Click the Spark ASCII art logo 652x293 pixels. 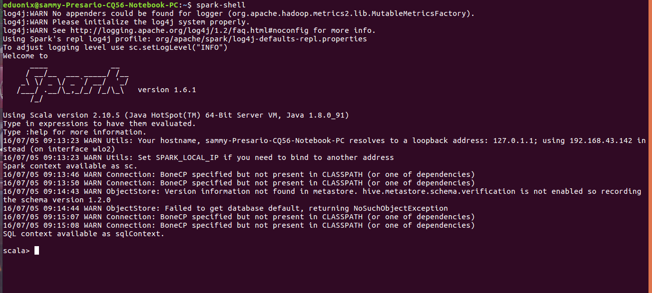coord(73,82)
